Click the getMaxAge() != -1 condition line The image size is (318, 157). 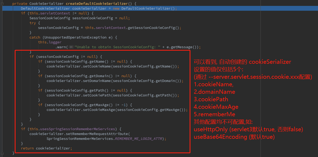85,105
